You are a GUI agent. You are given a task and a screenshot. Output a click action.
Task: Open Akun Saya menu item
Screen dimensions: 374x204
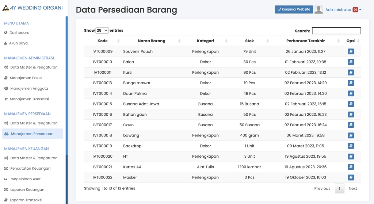pyautogui.click(x=18, y=43)
